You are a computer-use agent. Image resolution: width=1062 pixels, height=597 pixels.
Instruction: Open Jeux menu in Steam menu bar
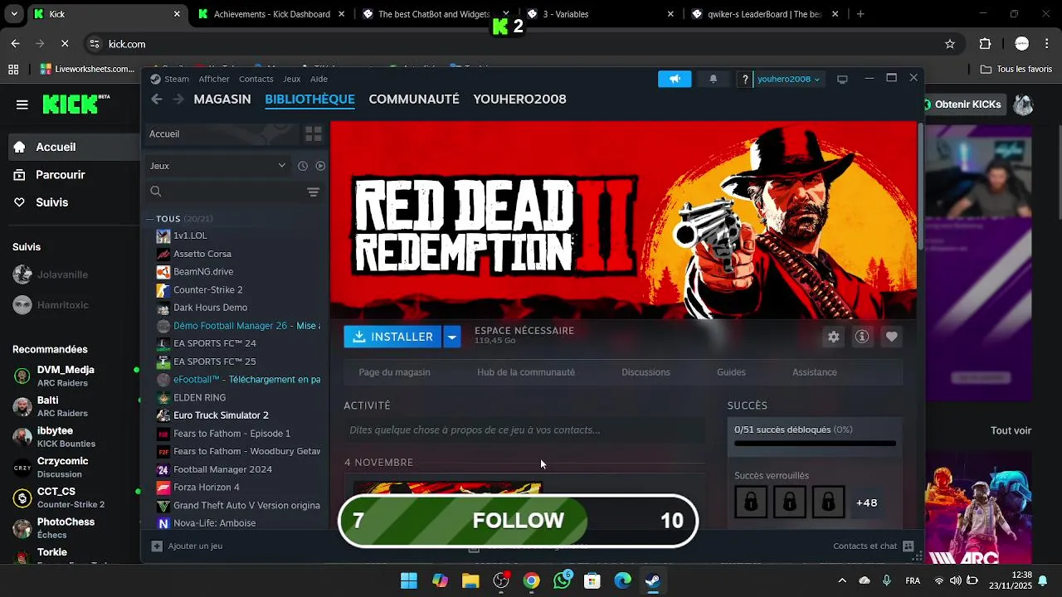(291, 79)
